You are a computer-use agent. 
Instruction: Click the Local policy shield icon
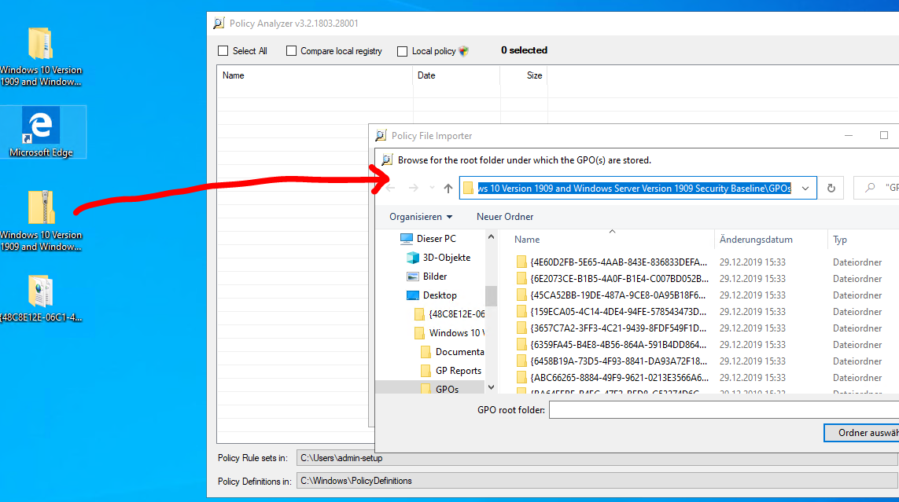pos(464,51)
